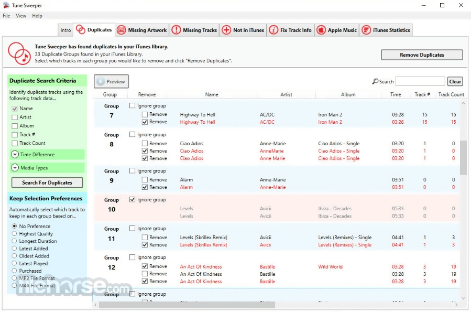Expand the Media Types section
The image size is (471, 312).
click(15, 168)
